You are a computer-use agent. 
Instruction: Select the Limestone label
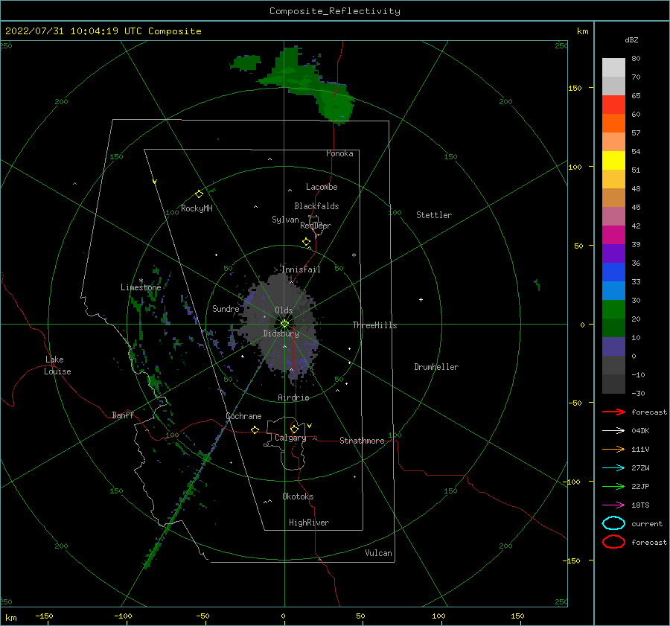[141, 287]
